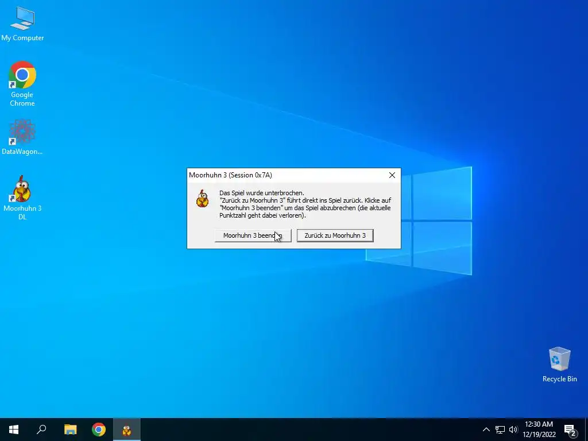Click the chicken icon inside the dialog

coord(203,199)
